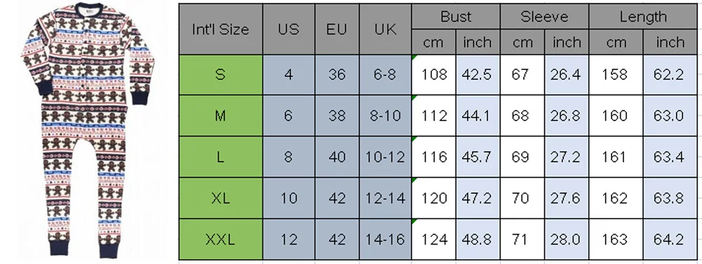Screen dimensions: 702x264
Task: Select the bust 108 cm cell
Action: click(434, 75)
